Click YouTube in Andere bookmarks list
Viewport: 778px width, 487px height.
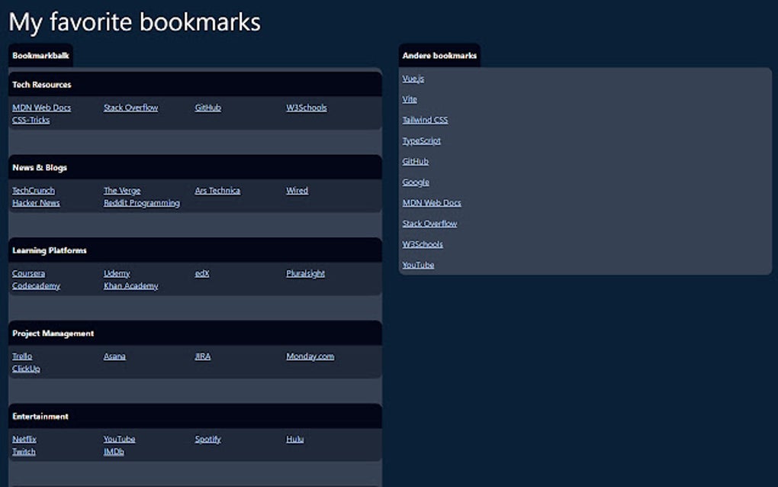click(x=418, y=265)
